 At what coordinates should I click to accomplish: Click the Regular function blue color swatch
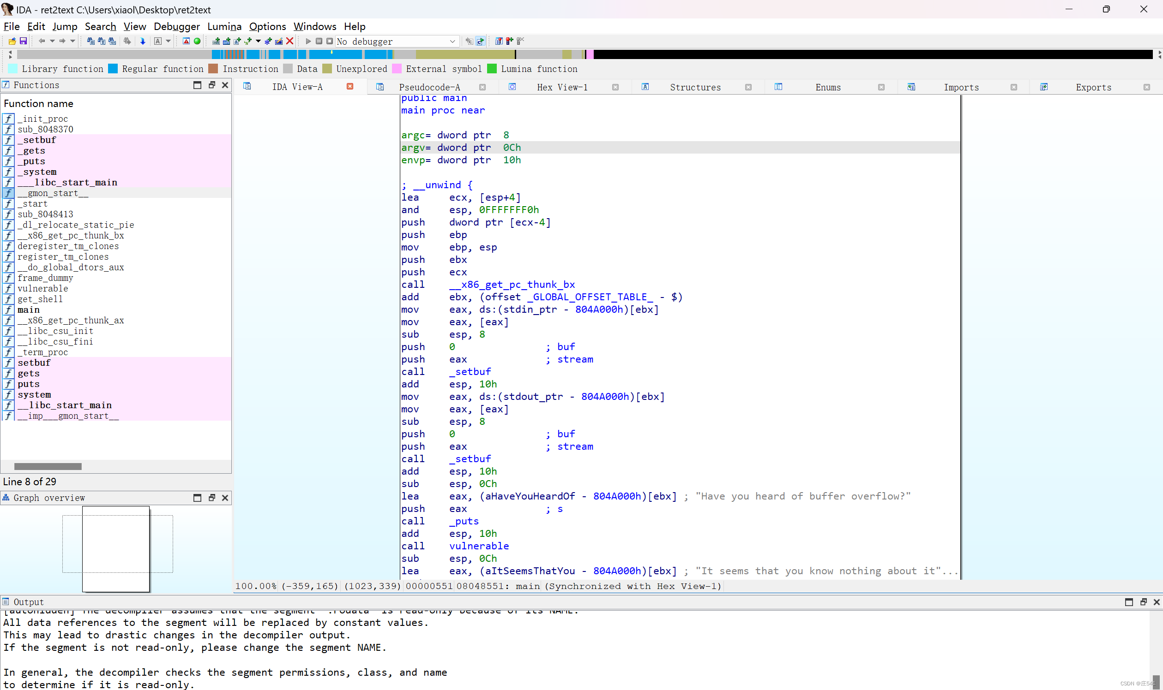[113, 69]
